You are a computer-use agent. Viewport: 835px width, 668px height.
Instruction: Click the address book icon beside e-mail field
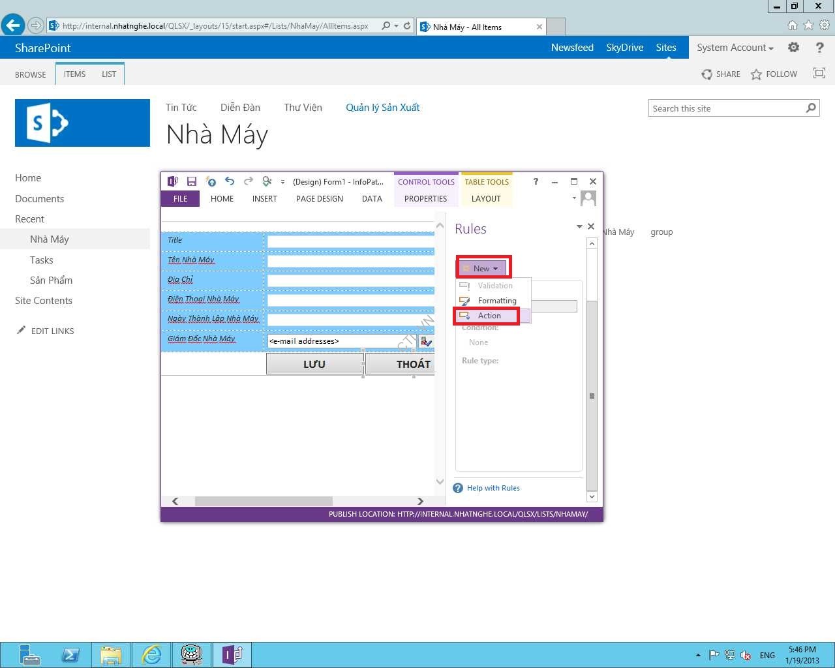click(426, 342)
